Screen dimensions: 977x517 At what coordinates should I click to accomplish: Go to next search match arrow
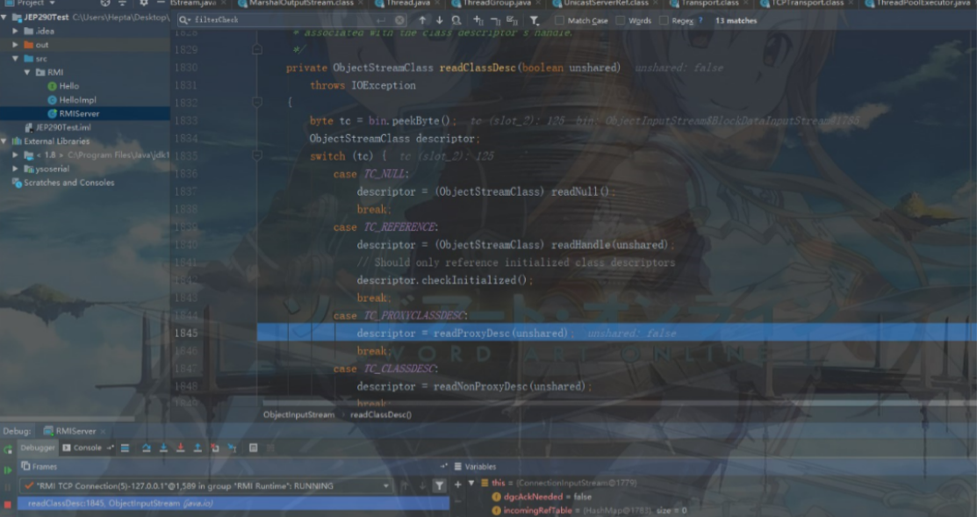(439, 20)
